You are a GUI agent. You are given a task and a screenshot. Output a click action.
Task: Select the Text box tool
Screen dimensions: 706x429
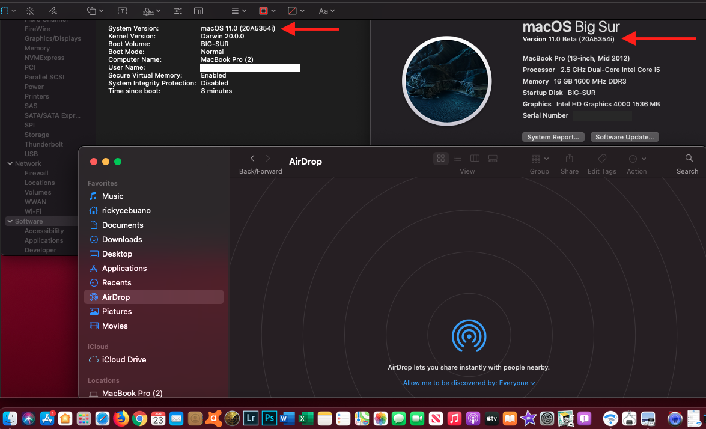click(122, 11)
